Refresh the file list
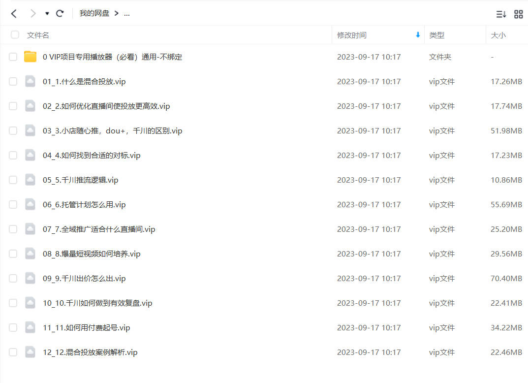The image size is (528, 383). 60,13
